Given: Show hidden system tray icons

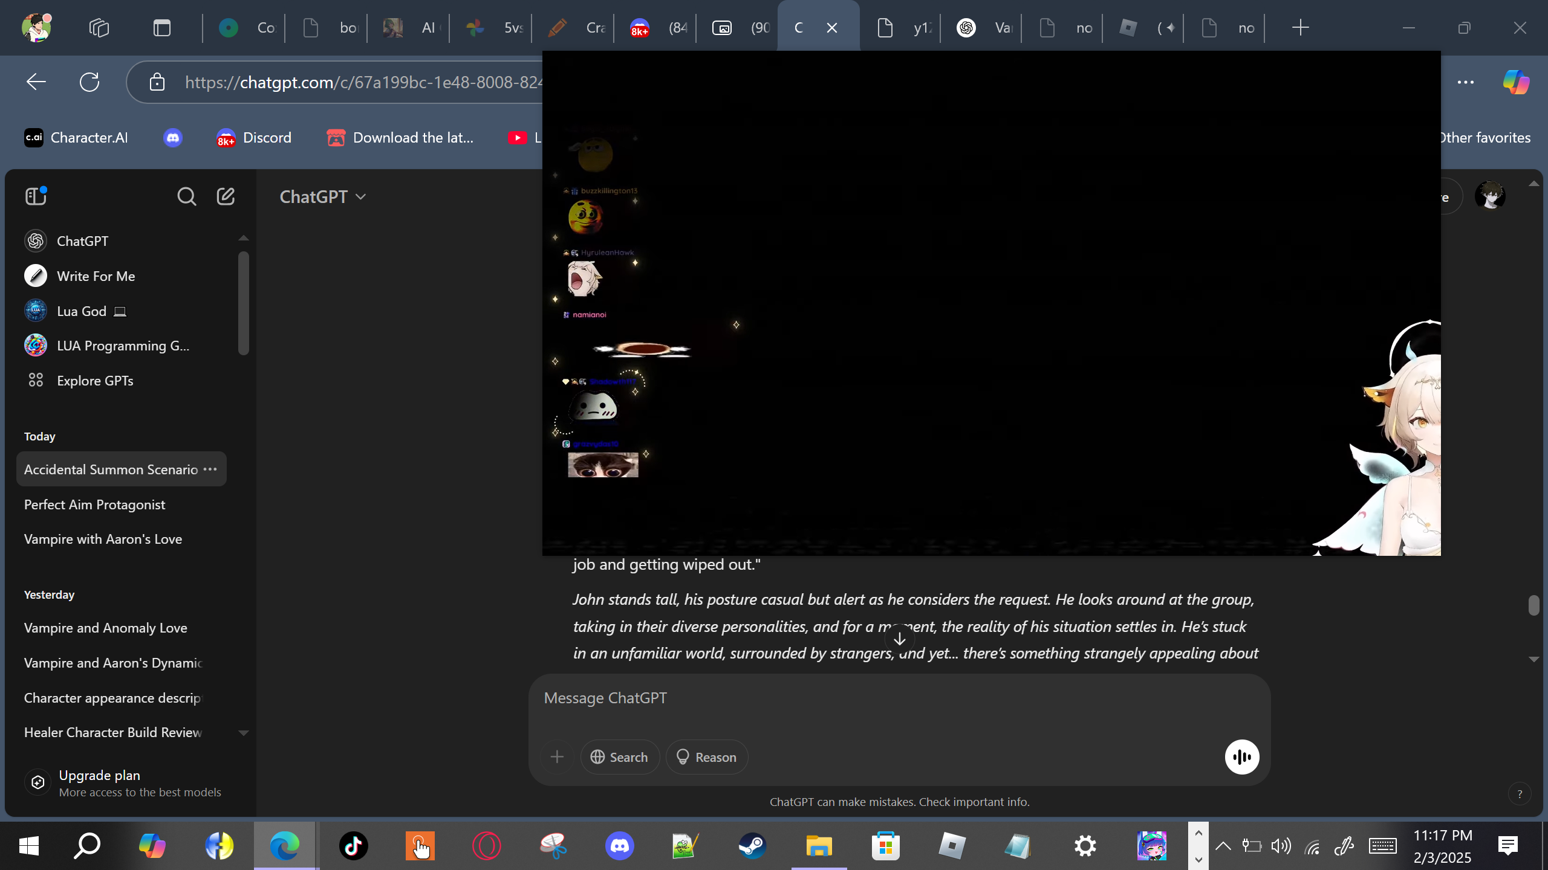Looking at the screenshot, I should 1223,846.
